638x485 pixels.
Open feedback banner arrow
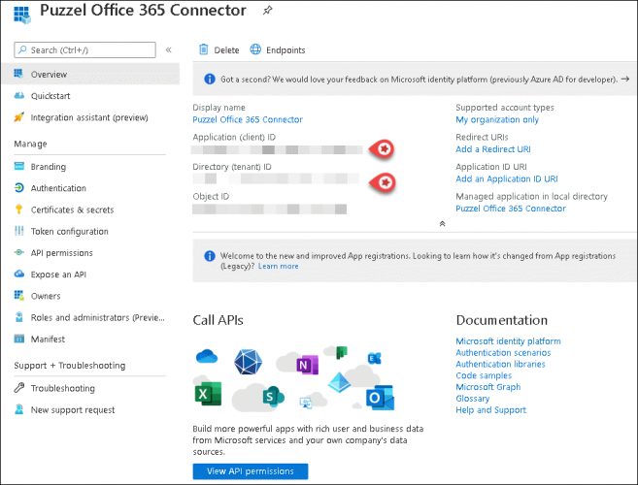click(624, 80)
